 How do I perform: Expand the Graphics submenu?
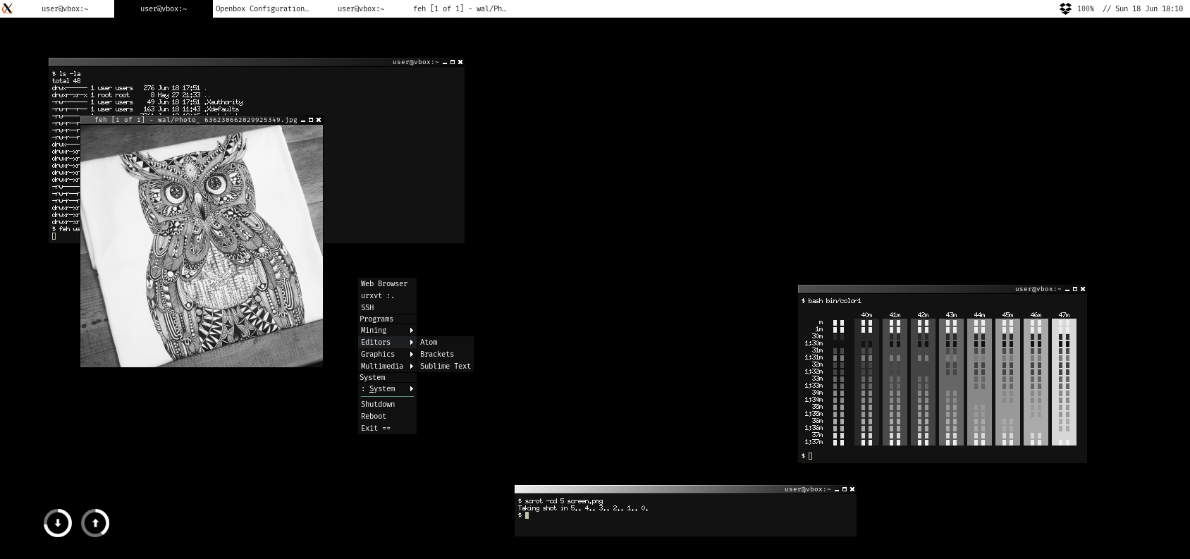tap(387, 354)
